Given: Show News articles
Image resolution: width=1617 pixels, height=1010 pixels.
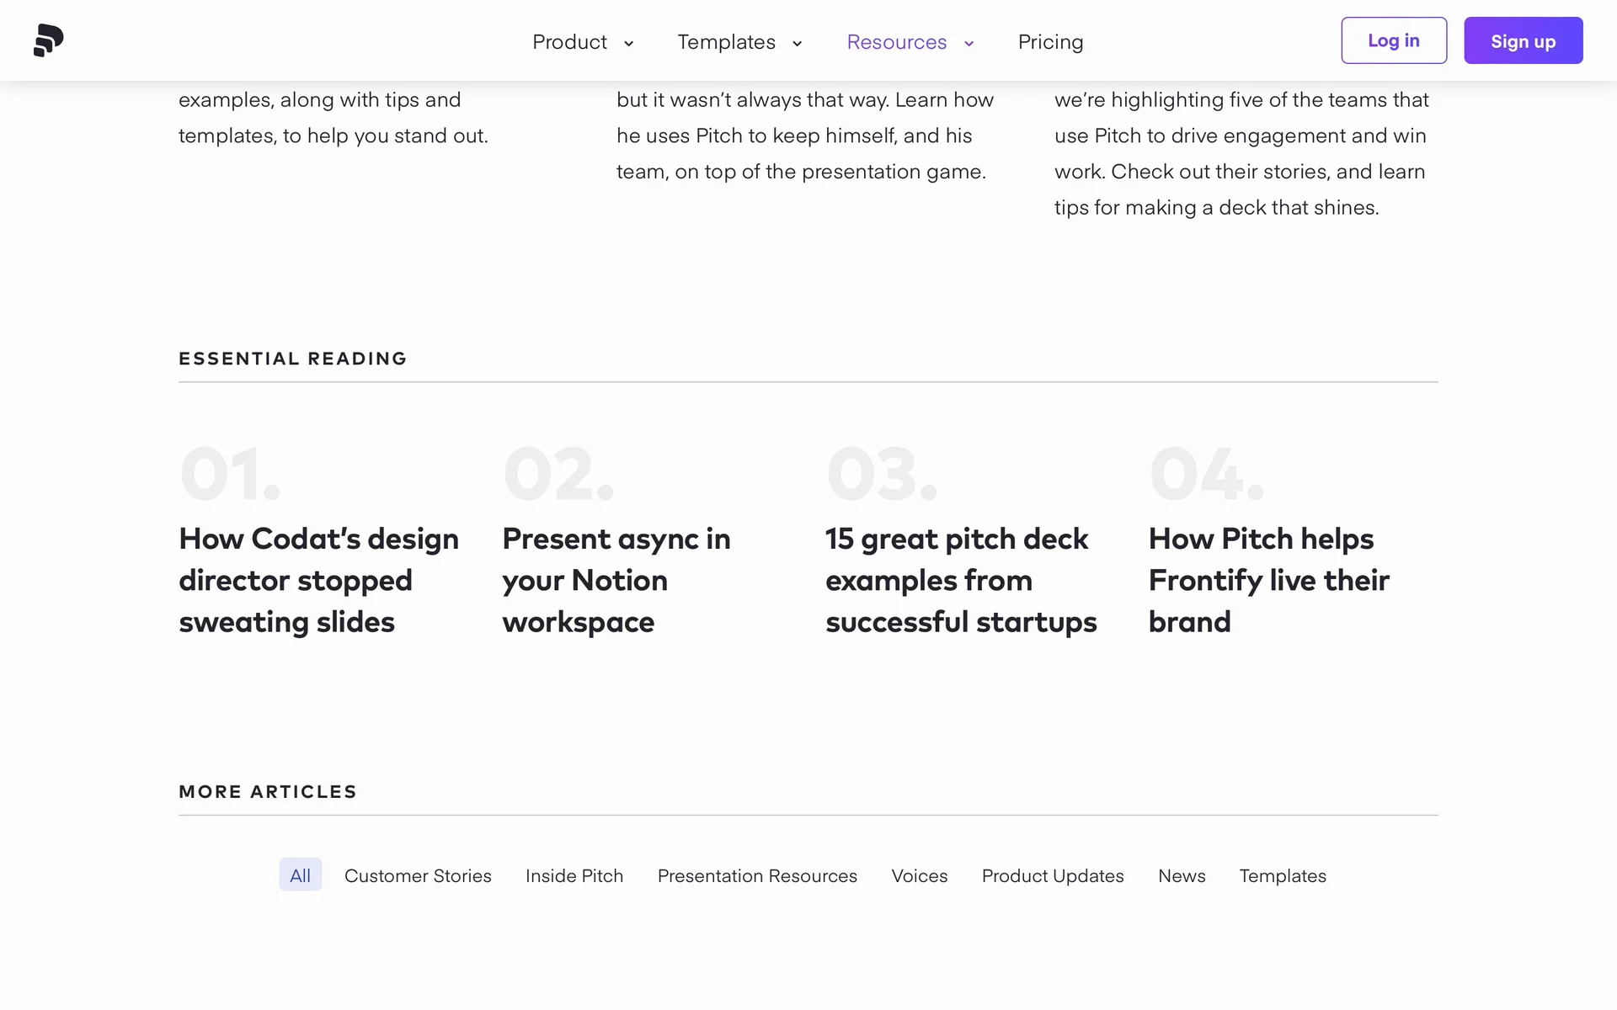Looking at the screenshot, I should (1181, 875).
